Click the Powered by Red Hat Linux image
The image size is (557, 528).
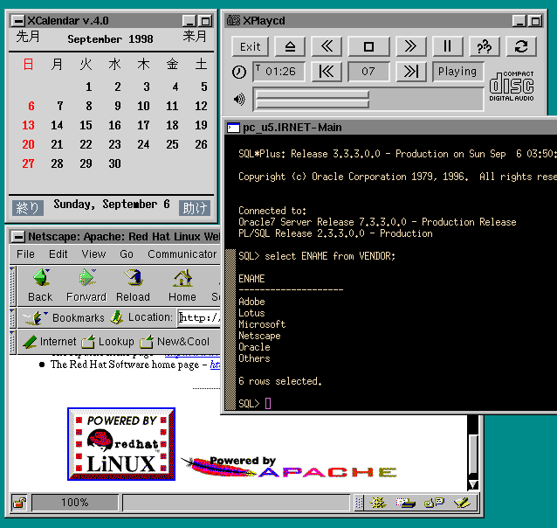121,444
